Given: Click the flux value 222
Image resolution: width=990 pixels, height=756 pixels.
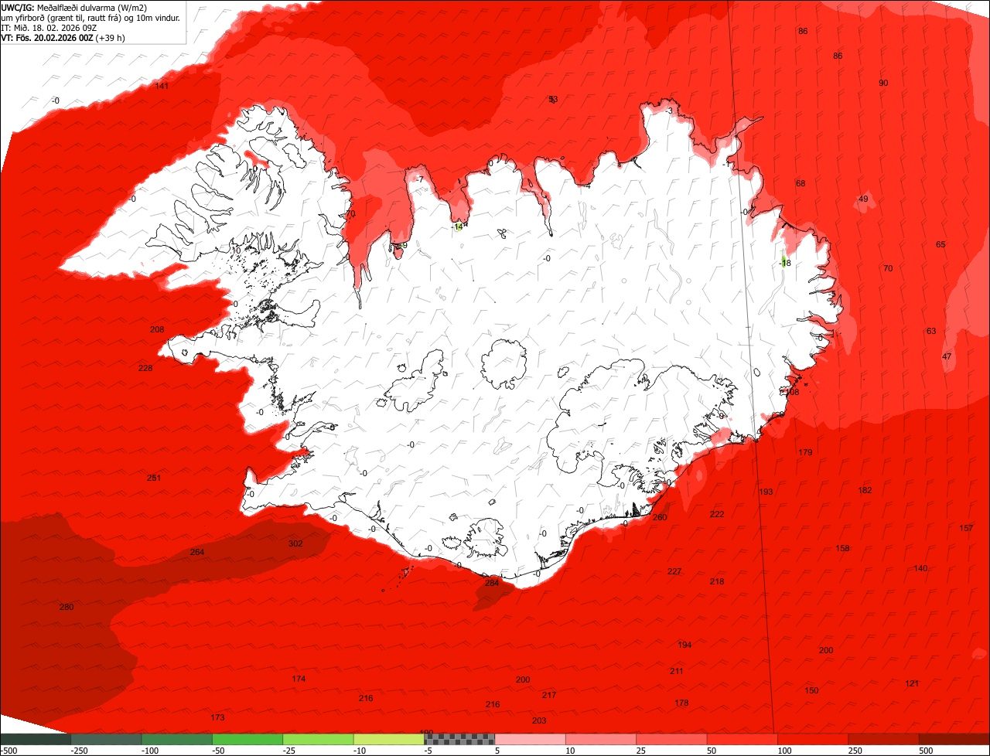Looking at the screenshot, I should 717,514.
